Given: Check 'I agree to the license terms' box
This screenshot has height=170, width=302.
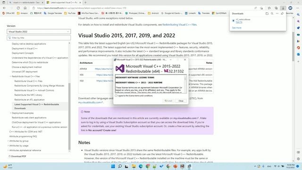Looking at the screenshot, I should tap(116, 95).
